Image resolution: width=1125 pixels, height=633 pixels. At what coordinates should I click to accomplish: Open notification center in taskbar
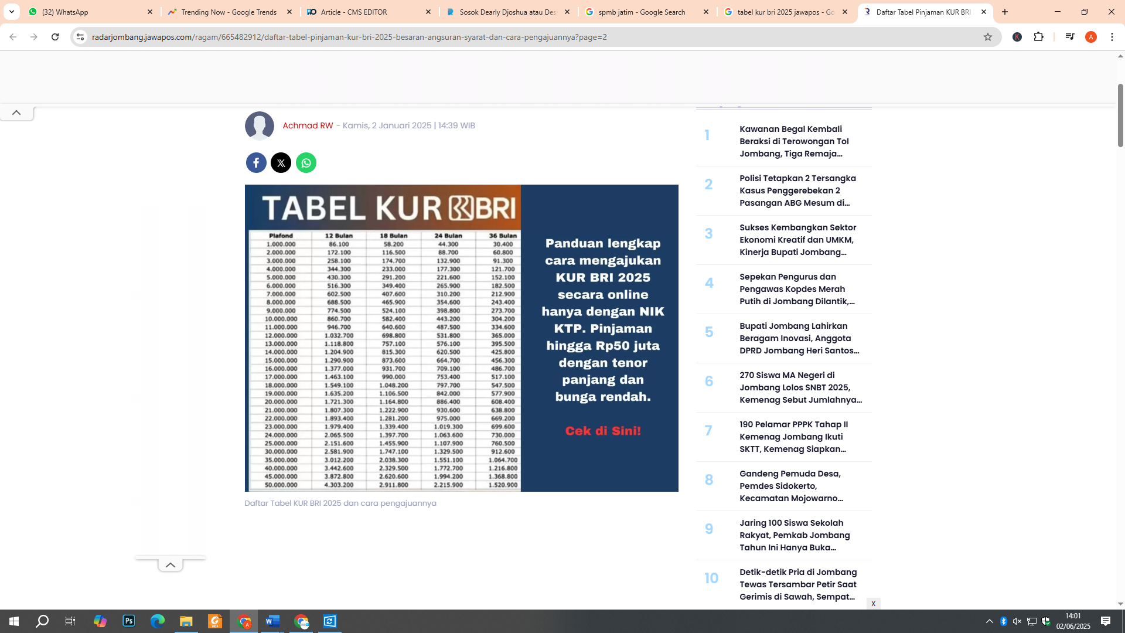1106,621
